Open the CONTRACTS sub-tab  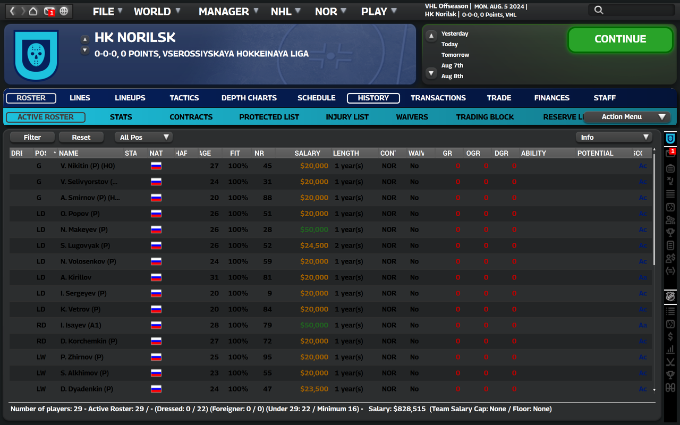[x=191, y=117]
